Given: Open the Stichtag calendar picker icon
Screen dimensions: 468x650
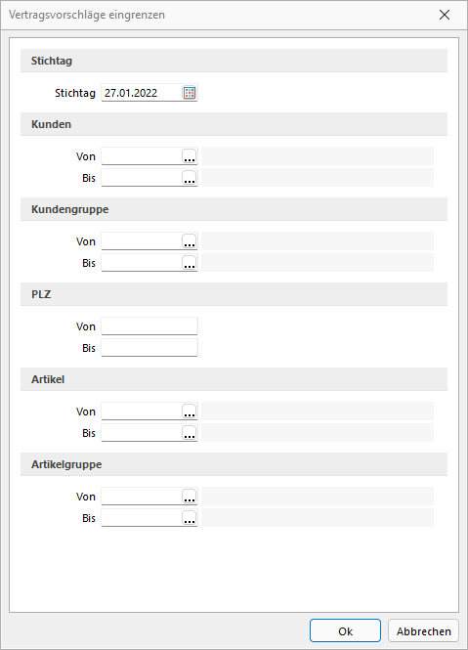Looking at the screenshot, I should coord(190,93).
